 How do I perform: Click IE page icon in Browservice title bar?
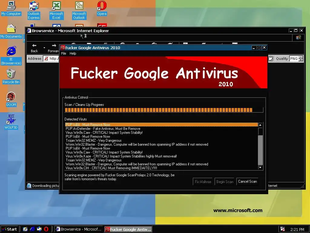(x=29, y=31)
